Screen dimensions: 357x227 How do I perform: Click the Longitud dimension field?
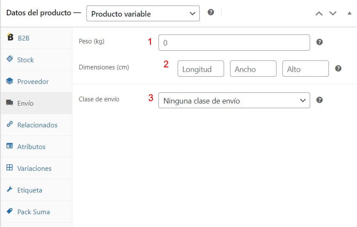[x=201, y=69]
